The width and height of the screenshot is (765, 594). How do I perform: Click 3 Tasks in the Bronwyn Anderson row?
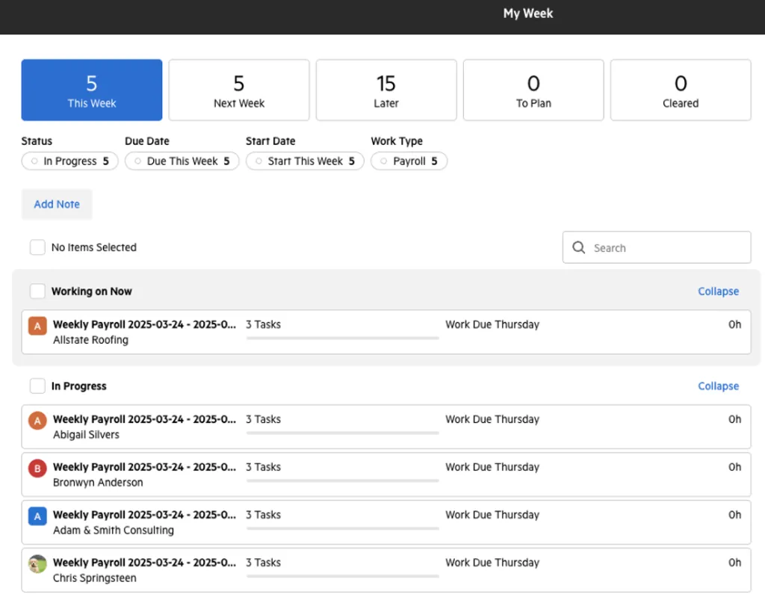(x=264, y=467)
